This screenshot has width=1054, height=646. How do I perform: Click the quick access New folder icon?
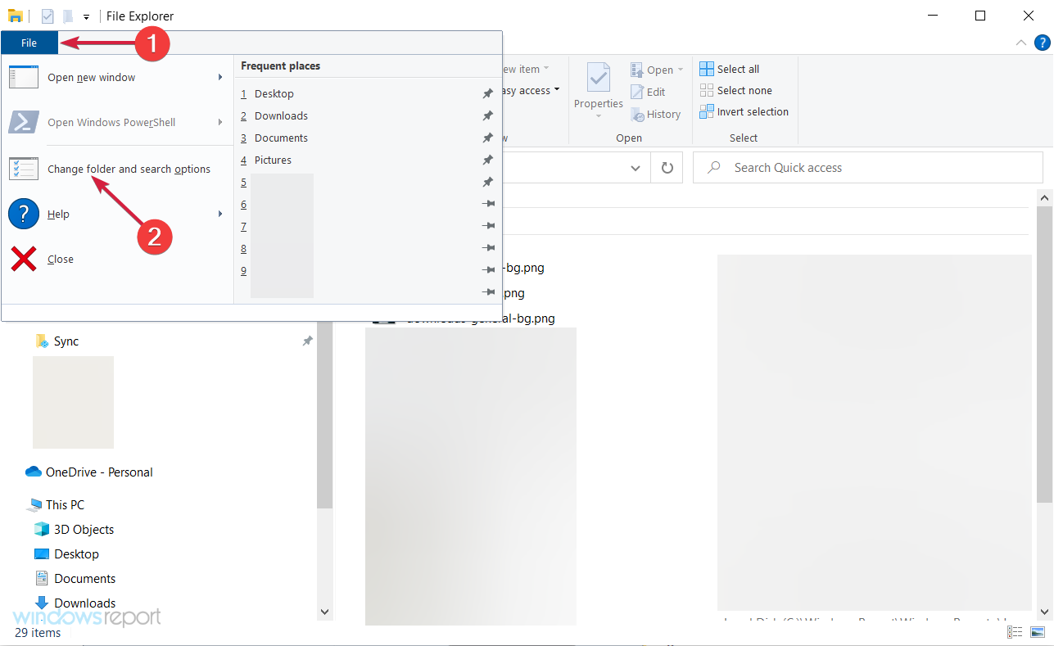coord(68,16)
